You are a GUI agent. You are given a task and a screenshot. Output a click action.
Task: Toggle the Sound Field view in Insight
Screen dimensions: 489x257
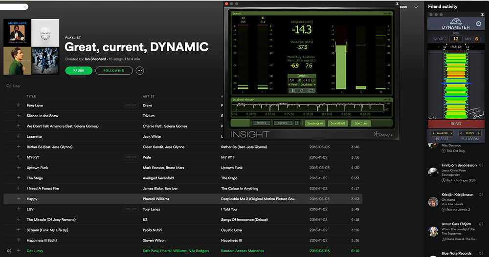point(338,123)
